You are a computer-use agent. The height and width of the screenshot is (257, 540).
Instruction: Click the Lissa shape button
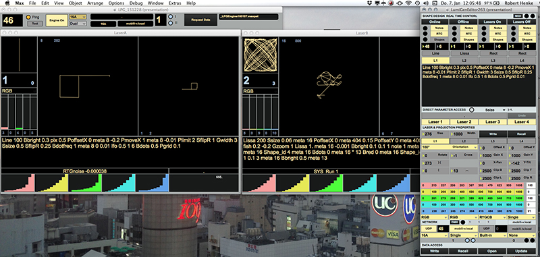pyautogui.click(x=464, y=53)
